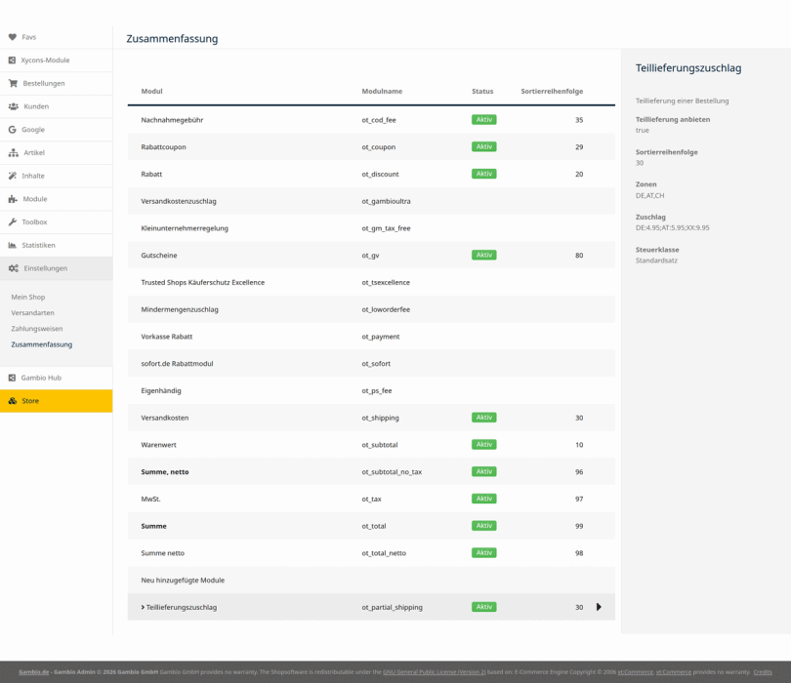The image size is (791, 683).
Task: Click the Toolbox wrench icon
Action: 13,221
